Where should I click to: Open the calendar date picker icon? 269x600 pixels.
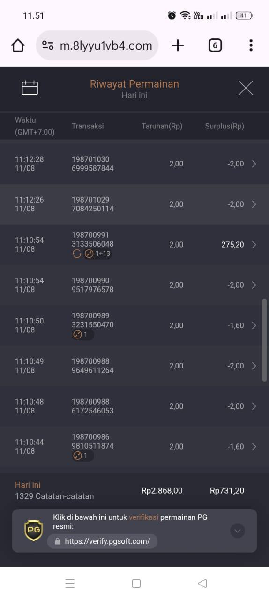click(x=30, y=88)
